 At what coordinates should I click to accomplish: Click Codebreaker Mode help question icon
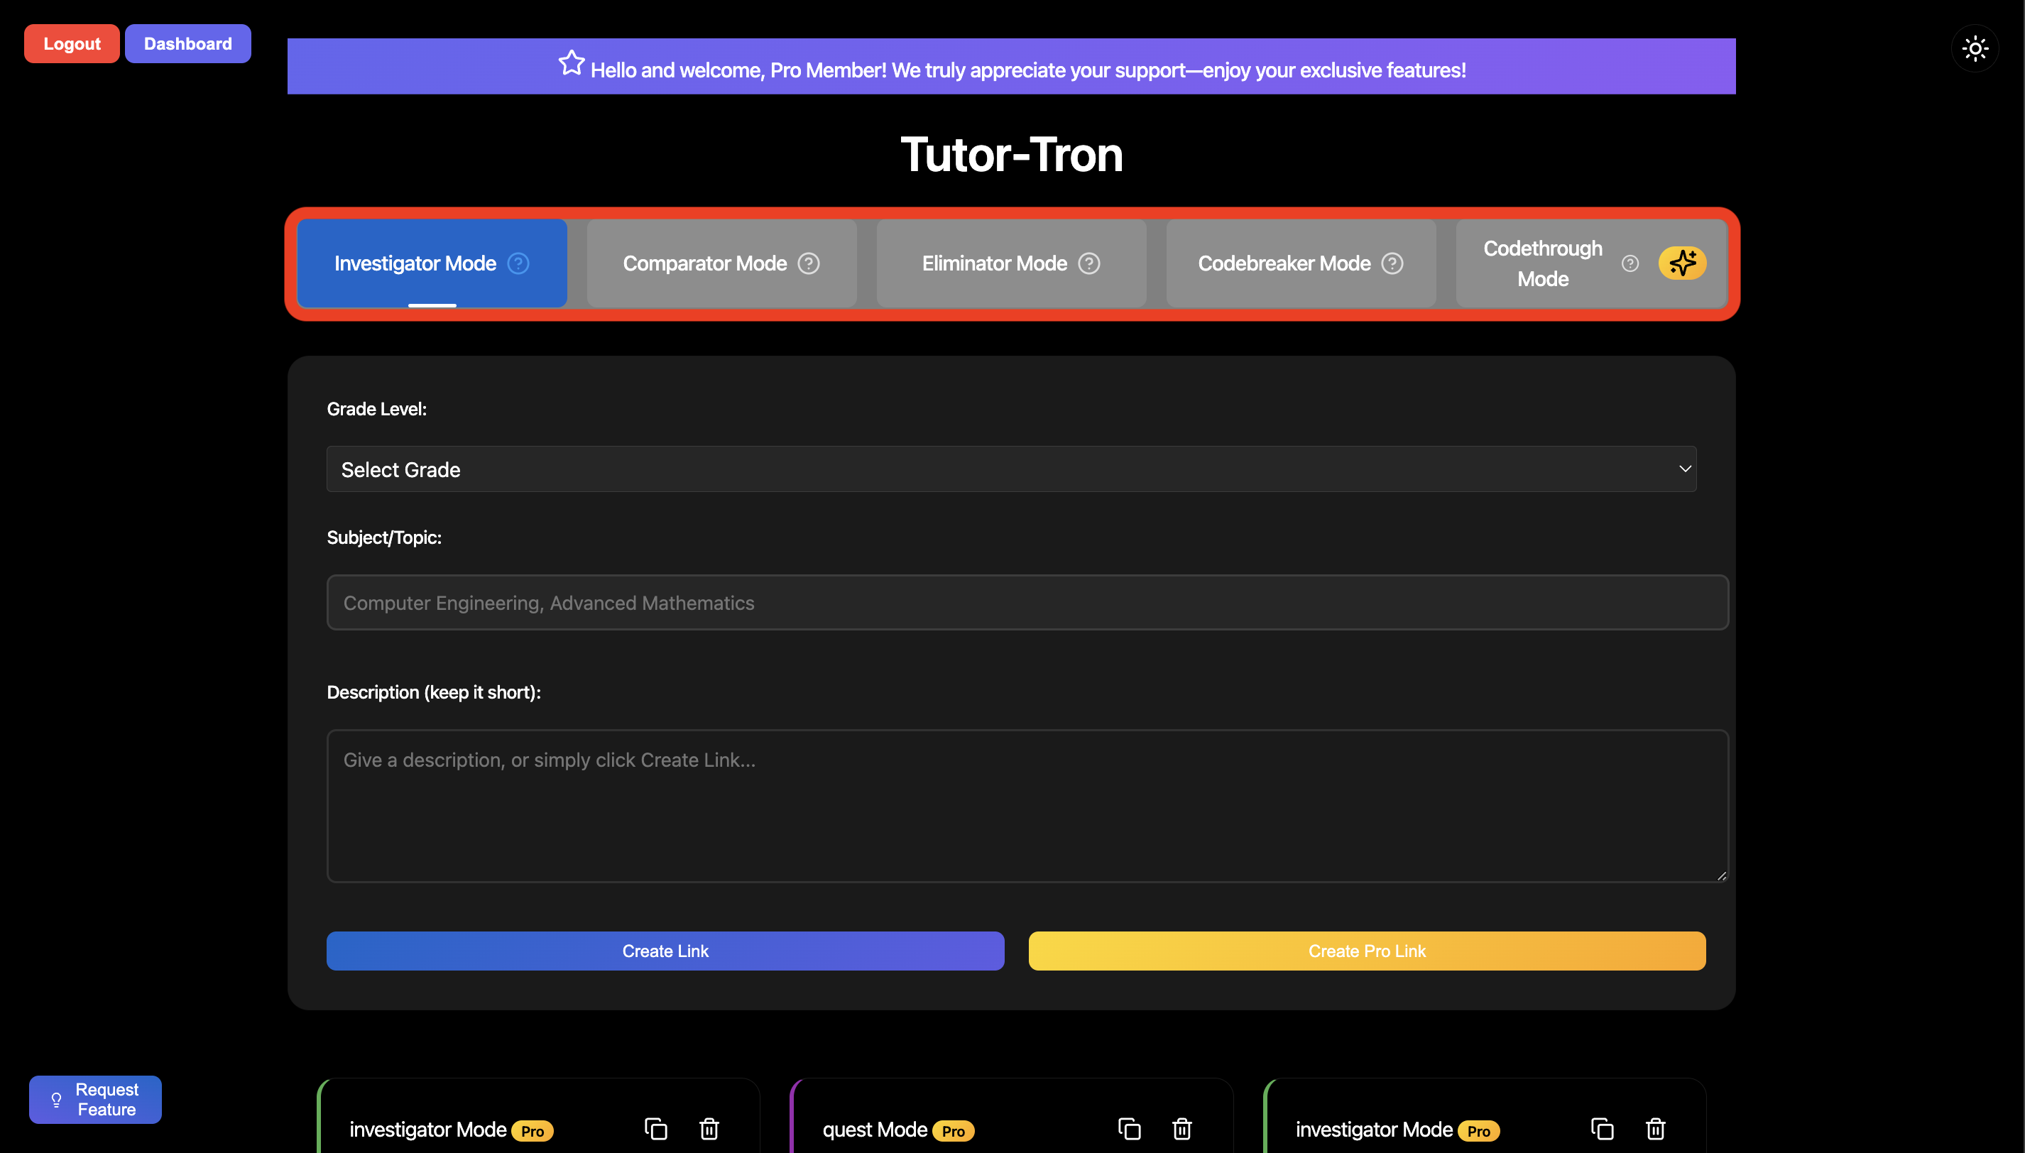[1392, 263]
